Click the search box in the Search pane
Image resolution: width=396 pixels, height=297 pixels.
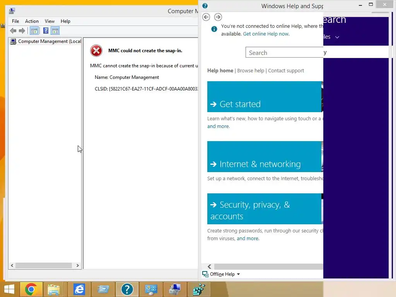click(356, 52)
